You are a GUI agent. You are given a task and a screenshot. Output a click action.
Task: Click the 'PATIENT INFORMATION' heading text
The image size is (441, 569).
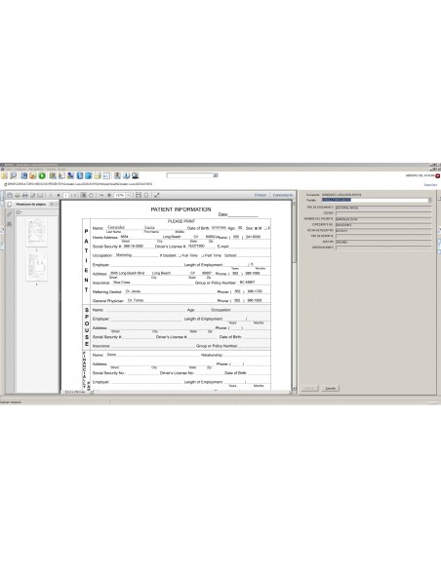(x=180, y=209)
